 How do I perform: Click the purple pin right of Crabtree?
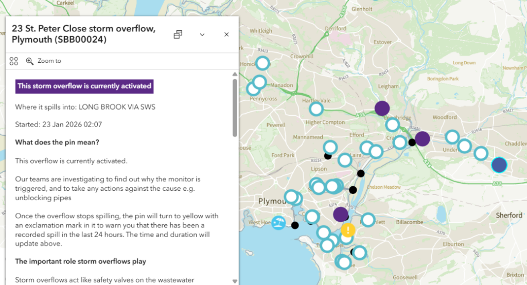423,138
